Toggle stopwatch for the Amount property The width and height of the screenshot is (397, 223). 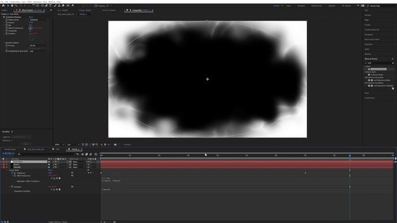coord(7,22)
